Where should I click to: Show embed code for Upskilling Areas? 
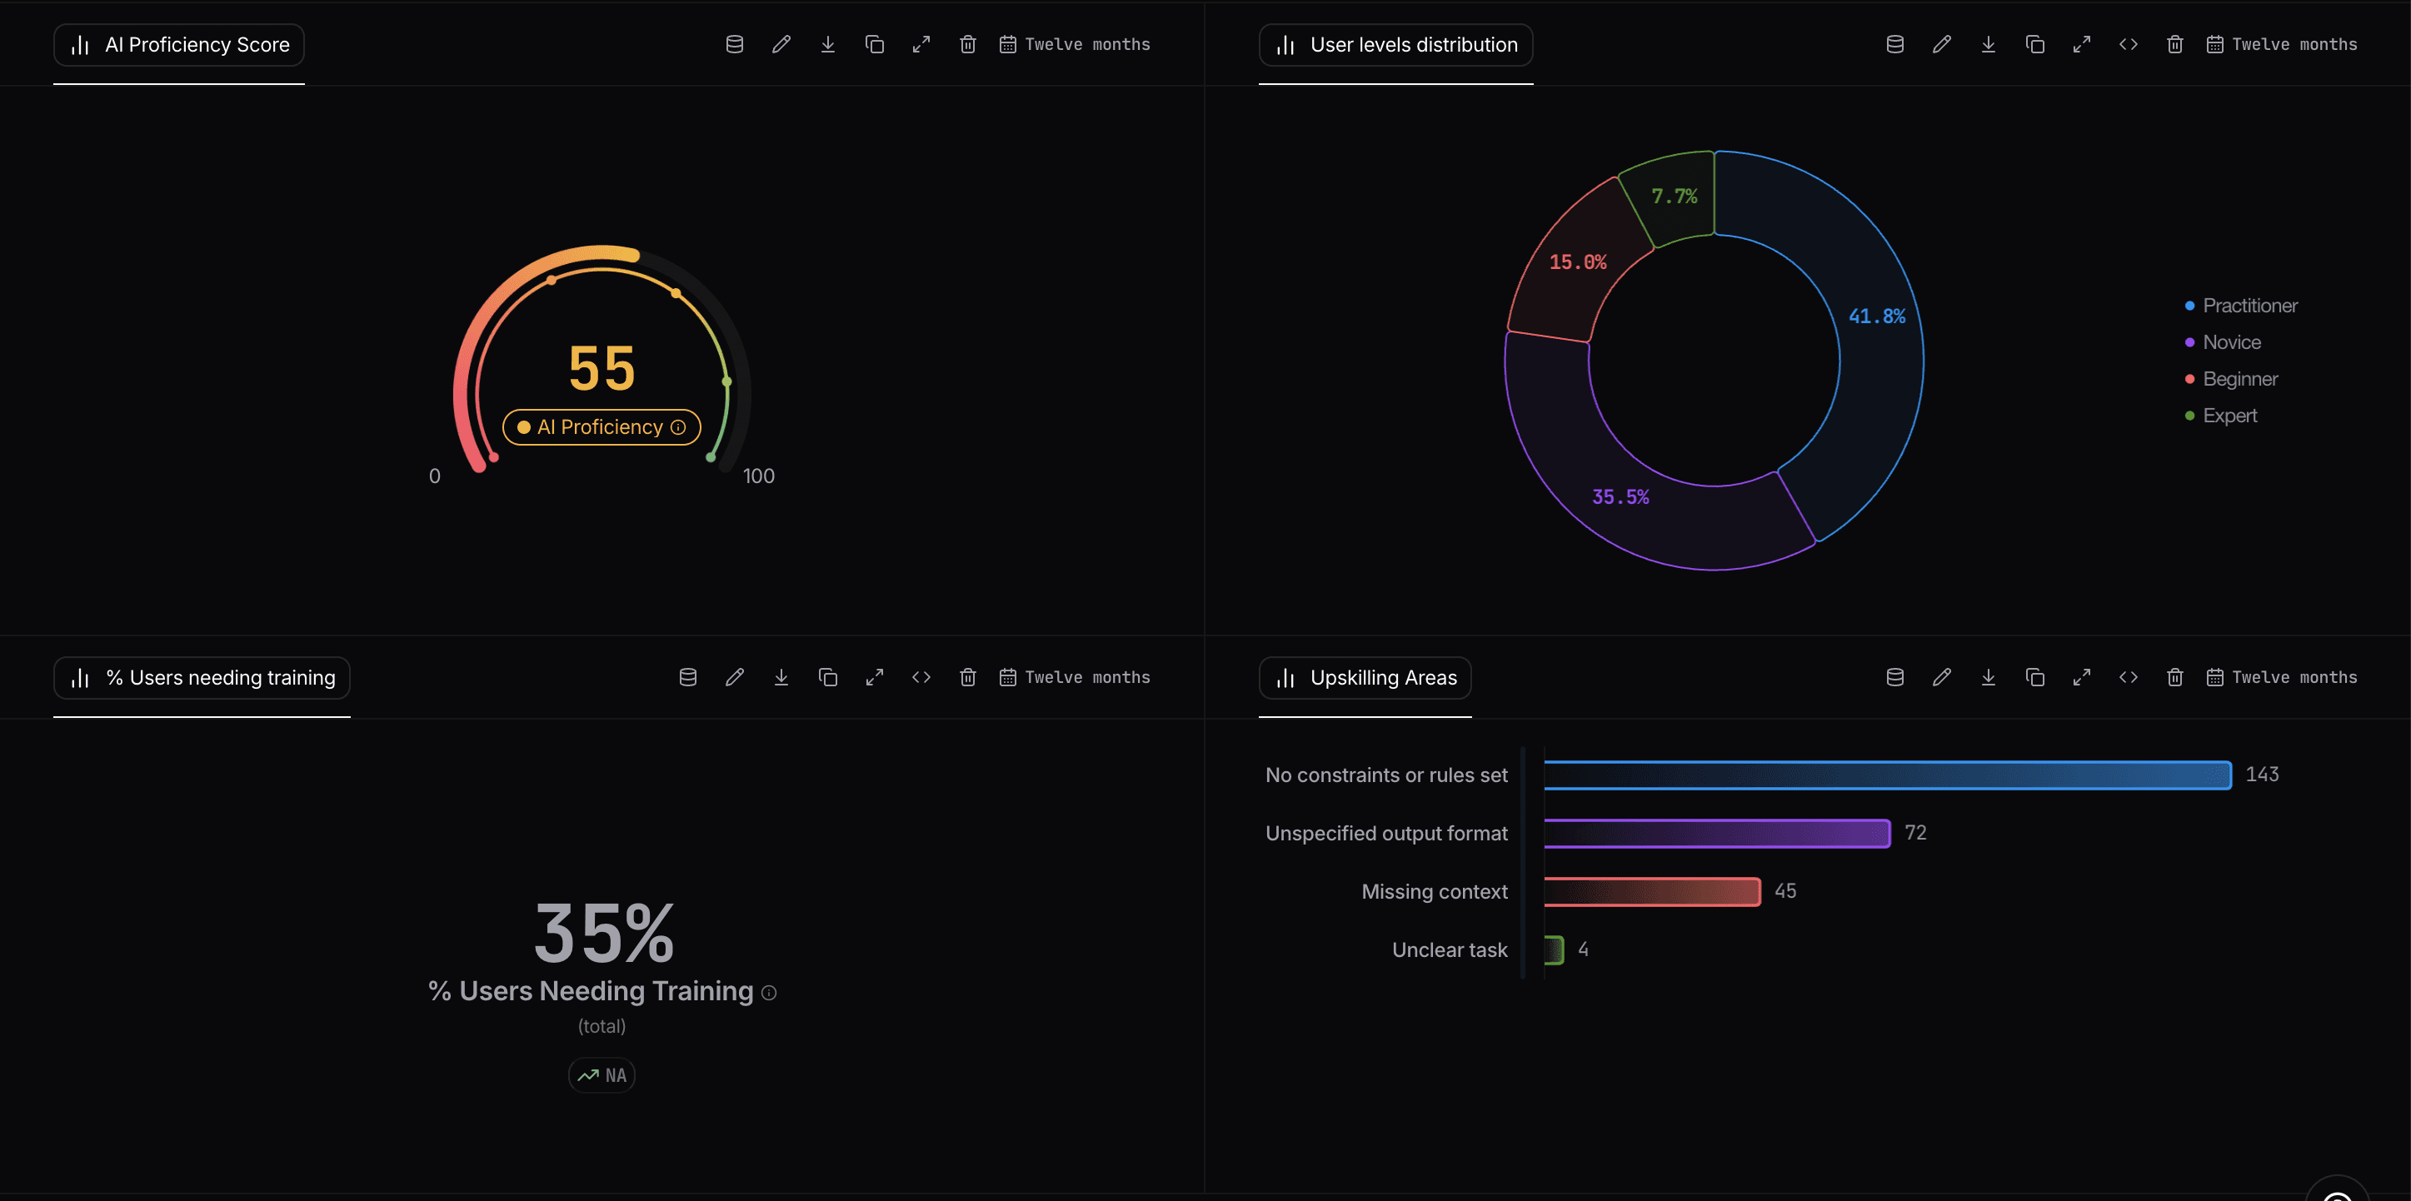(2129, 677)
